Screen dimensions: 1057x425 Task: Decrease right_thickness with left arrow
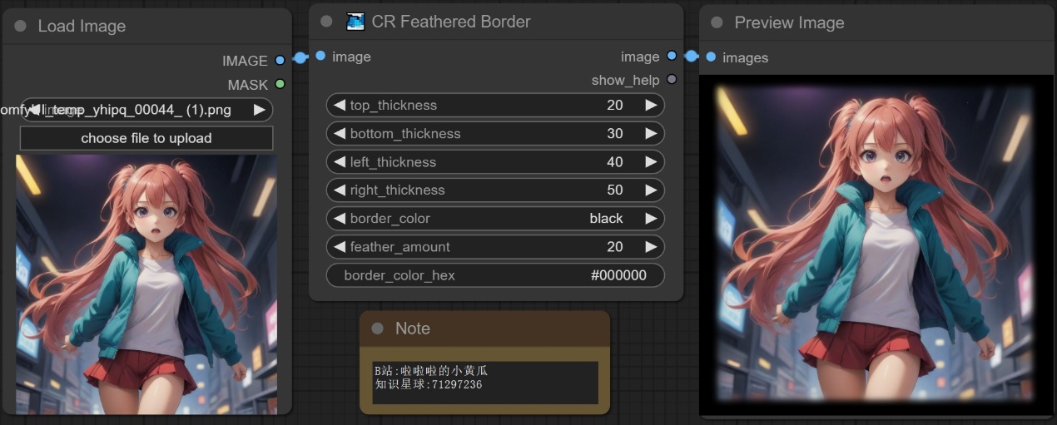(340, 190)
